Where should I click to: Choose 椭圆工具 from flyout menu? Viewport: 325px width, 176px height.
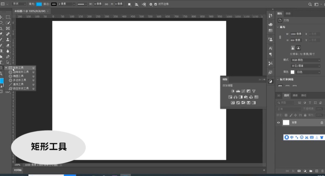click(20, 76)
